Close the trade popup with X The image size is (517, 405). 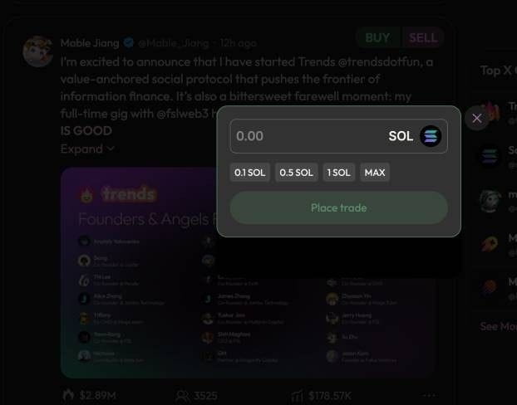476,118
